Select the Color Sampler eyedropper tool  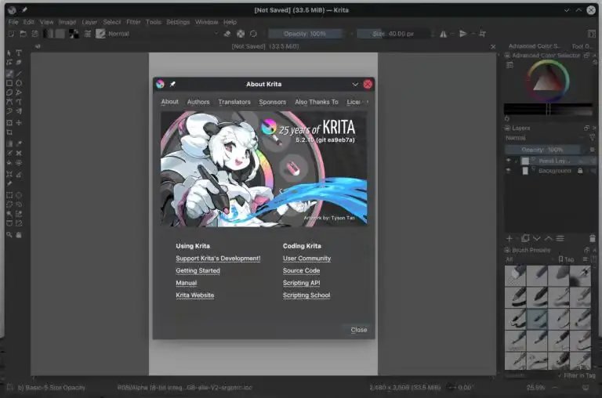tap(19, 143)
